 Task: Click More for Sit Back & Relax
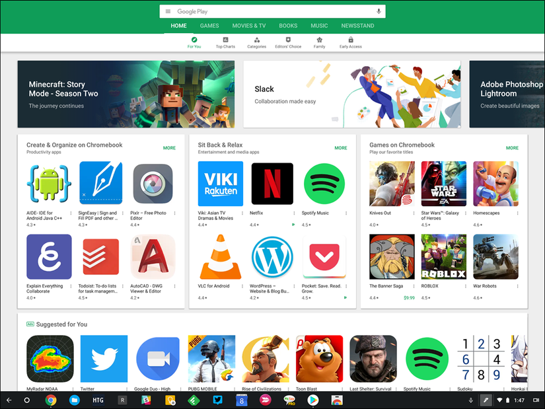pos(341,148)
